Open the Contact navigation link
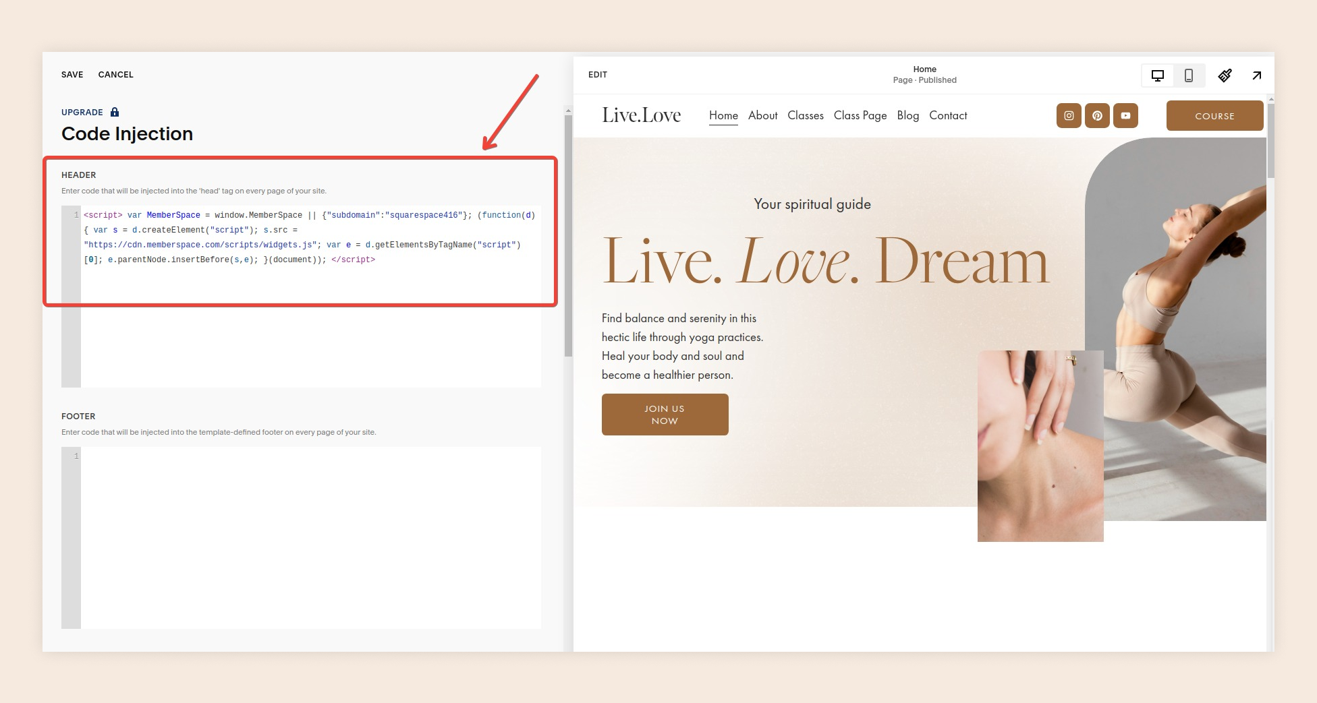This screenshot has height=703, width=1317. [948, 116]
